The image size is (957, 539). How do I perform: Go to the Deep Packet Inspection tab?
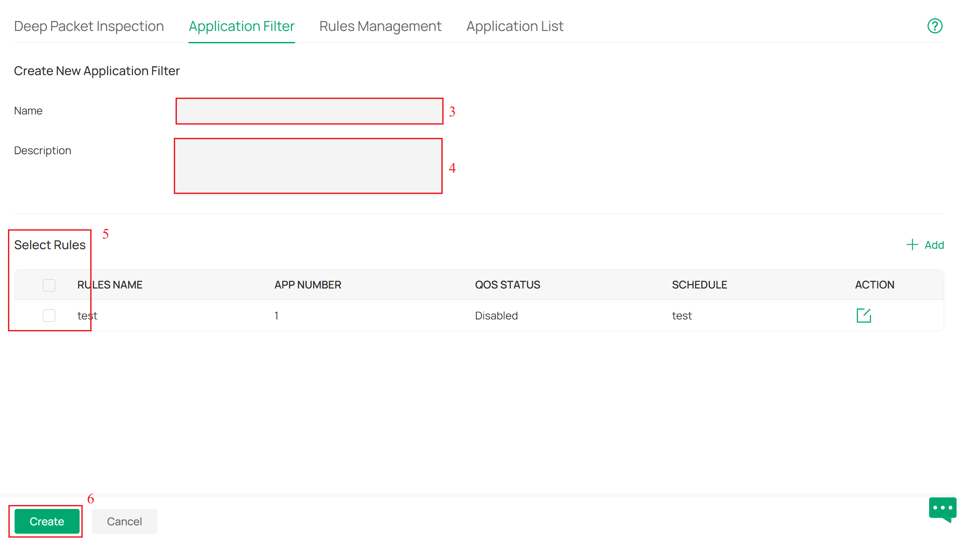(x=89, y=26)
